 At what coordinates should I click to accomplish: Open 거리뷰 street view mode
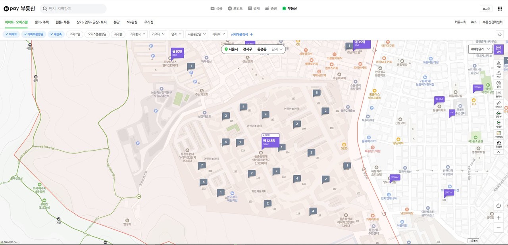coord(499,124)
